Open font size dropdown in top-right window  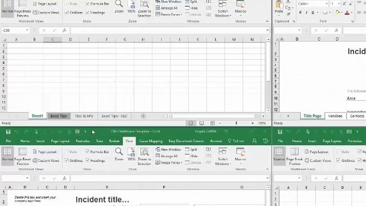339,4
